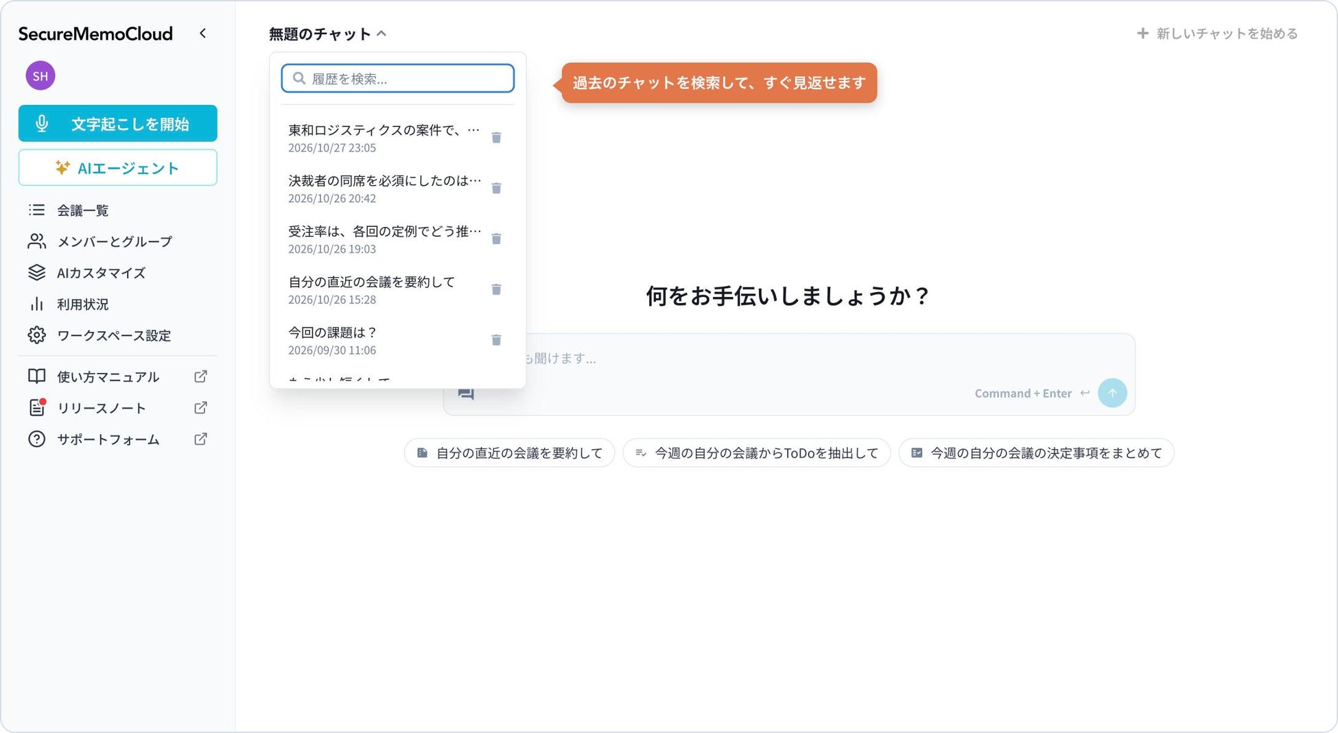This screenshot has height=733, width=1338.
Task: Open chat 今回の課題は？
Action: tap(384, 340)
